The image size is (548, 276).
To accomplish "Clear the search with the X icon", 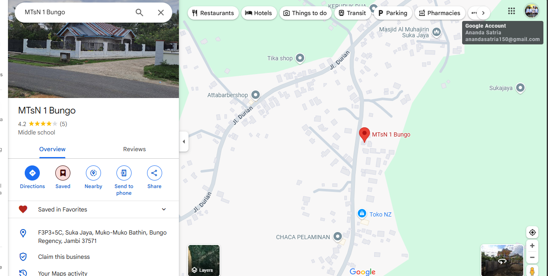I will click(x=161, y=13).
